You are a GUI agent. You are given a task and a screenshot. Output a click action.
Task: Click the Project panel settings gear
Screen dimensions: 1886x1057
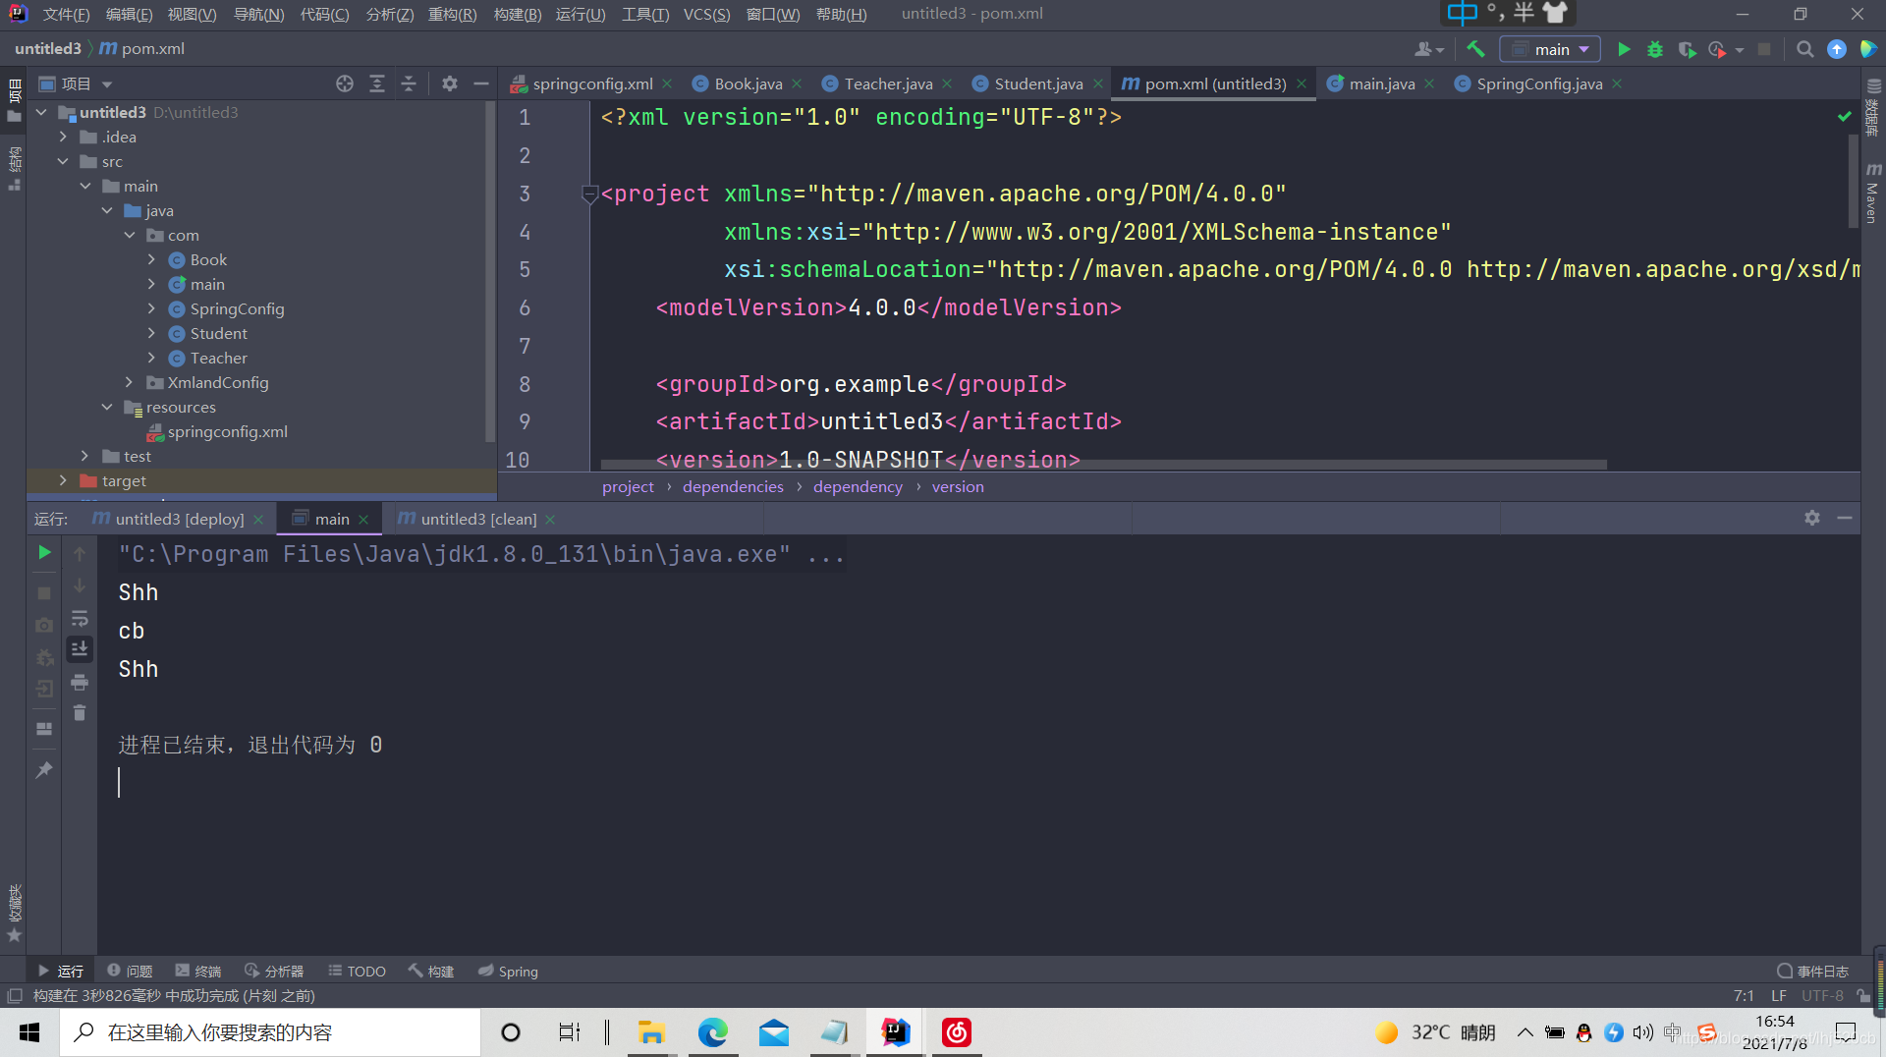tap(449, 83)
